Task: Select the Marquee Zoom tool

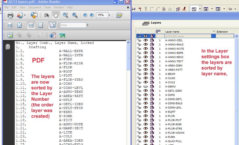Action: (x=66, y=15)
